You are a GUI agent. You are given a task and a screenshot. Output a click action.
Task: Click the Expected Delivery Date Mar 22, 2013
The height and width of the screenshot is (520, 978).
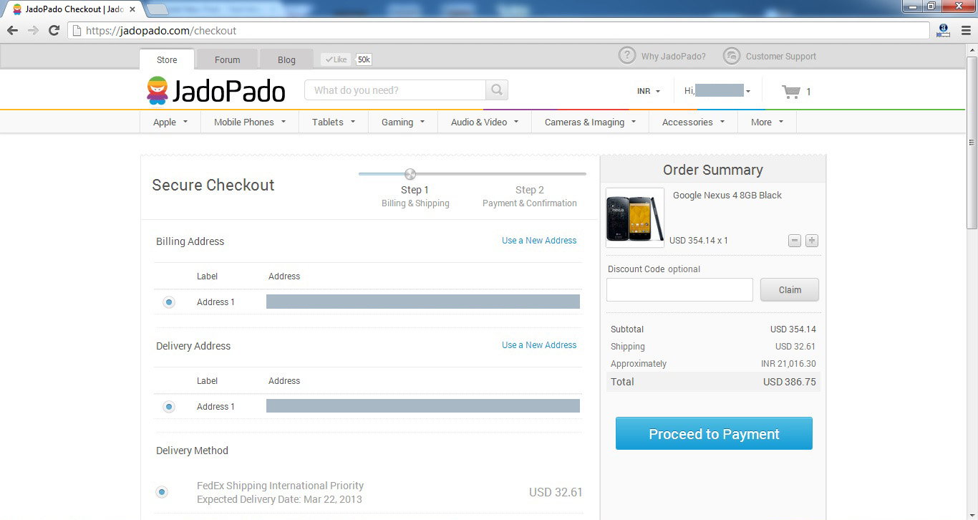coord(279,499)
